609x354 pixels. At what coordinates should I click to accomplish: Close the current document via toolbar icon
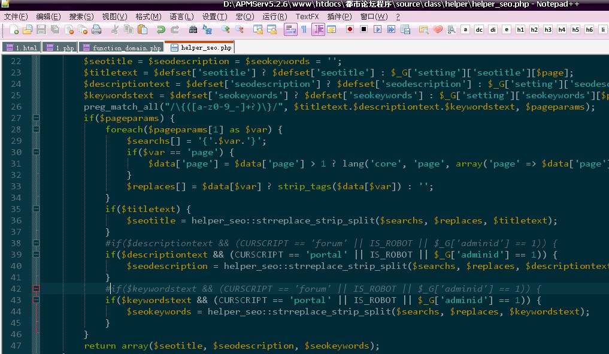coord(69,29)
